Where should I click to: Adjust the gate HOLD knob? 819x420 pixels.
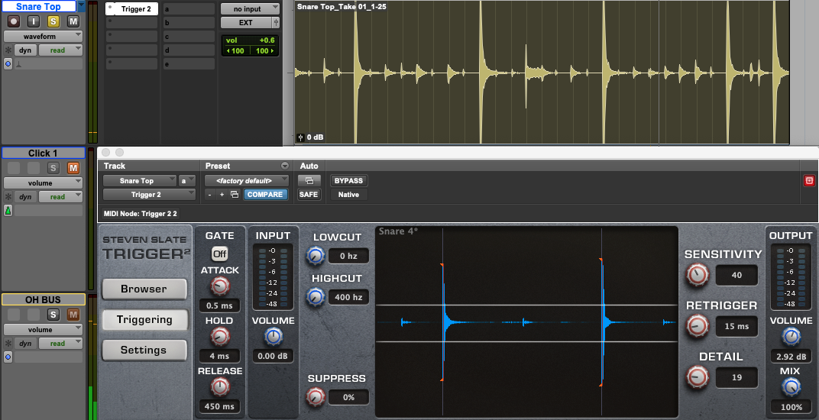(x=220, y=337)
